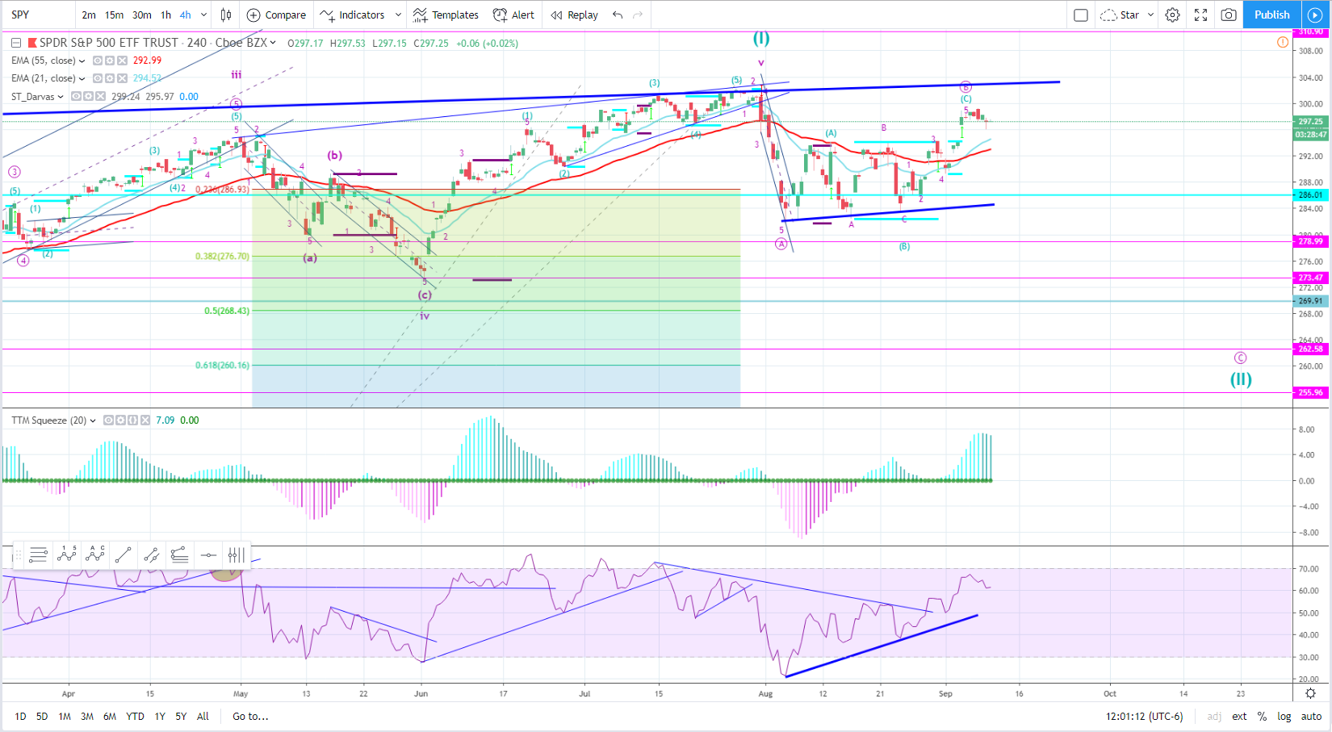Start bar Replay mode
Screen dimensions: 1332x732
coord(574,15)
